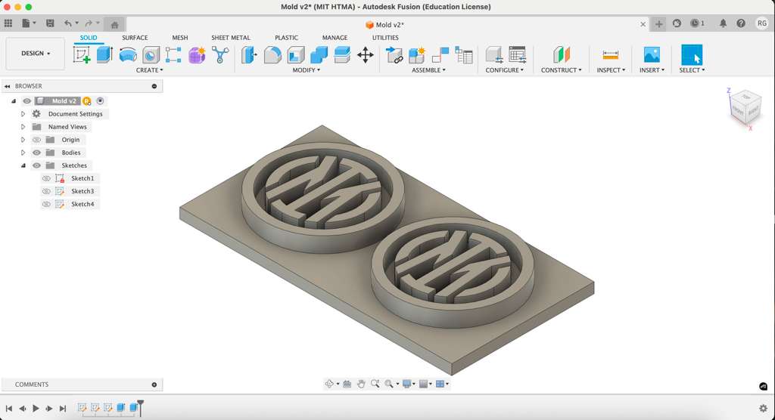775x420 pixels.
Task: Select the Fillet tool
Action: 272,55
